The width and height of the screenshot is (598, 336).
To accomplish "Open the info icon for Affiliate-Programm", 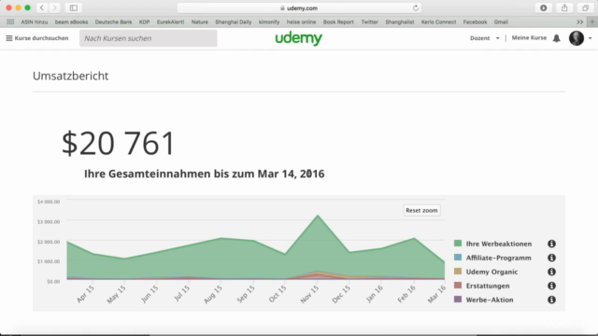I will click(x=551, y=258).
